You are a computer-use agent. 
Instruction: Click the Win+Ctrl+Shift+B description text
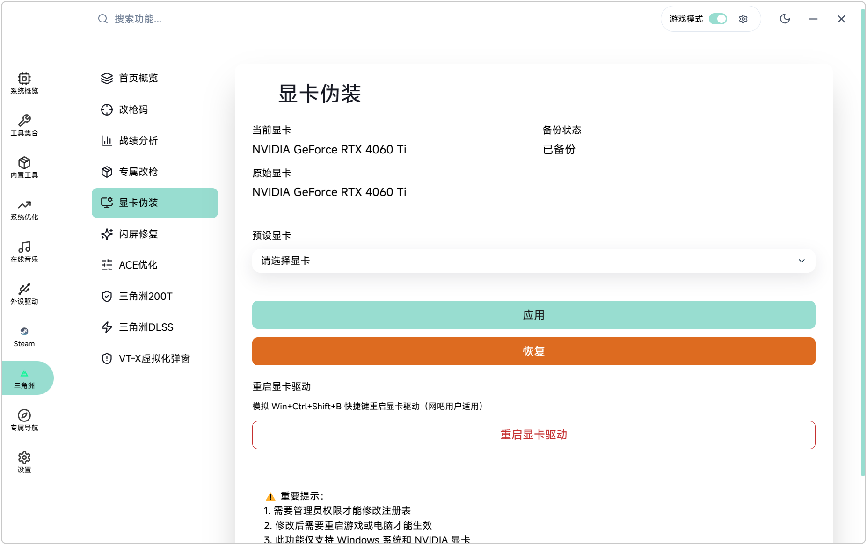coord(368,406)
